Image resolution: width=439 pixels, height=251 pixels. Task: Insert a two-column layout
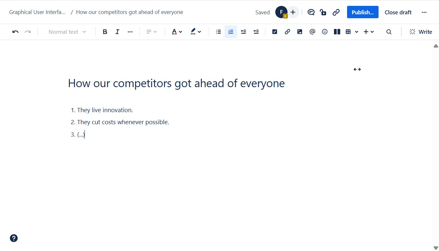click(x=337, y=32)
